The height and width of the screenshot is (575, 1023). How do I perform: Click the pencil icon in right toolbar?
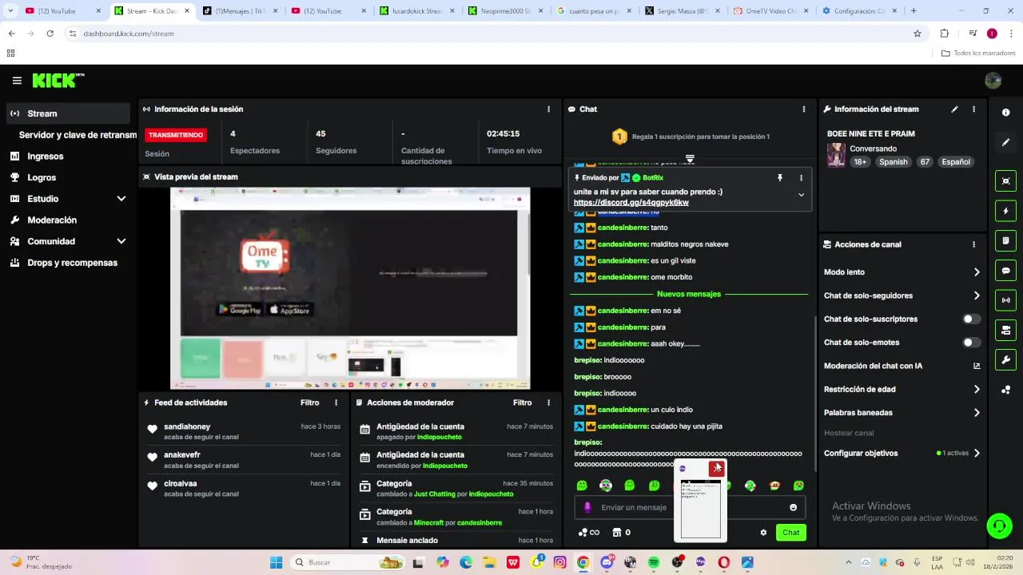click(1005, 142)
